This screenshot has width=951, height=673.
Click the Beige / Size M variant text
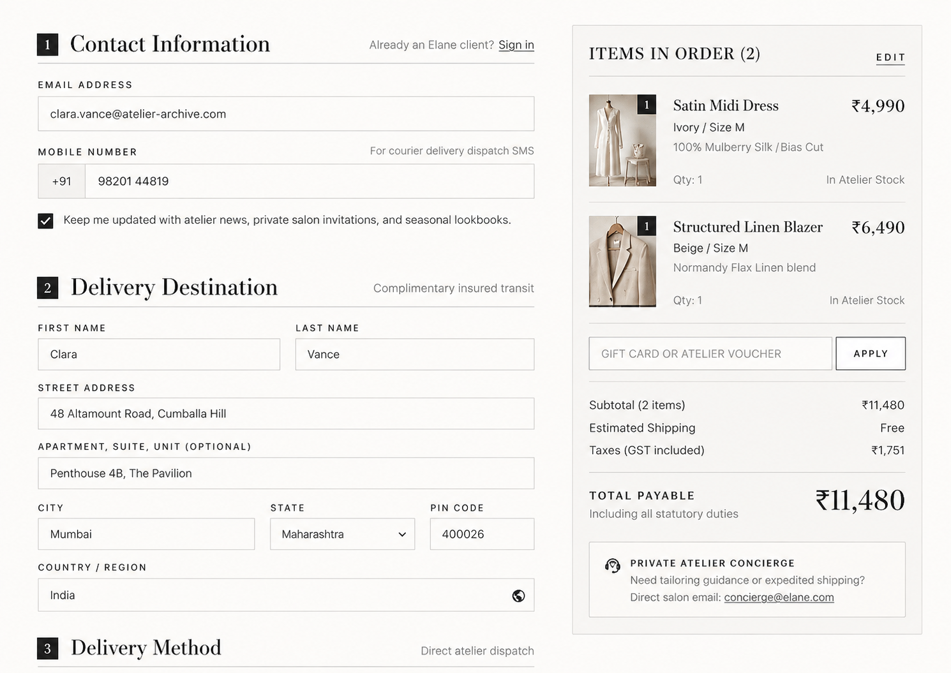pyautogui.click(x=710, y=248)
